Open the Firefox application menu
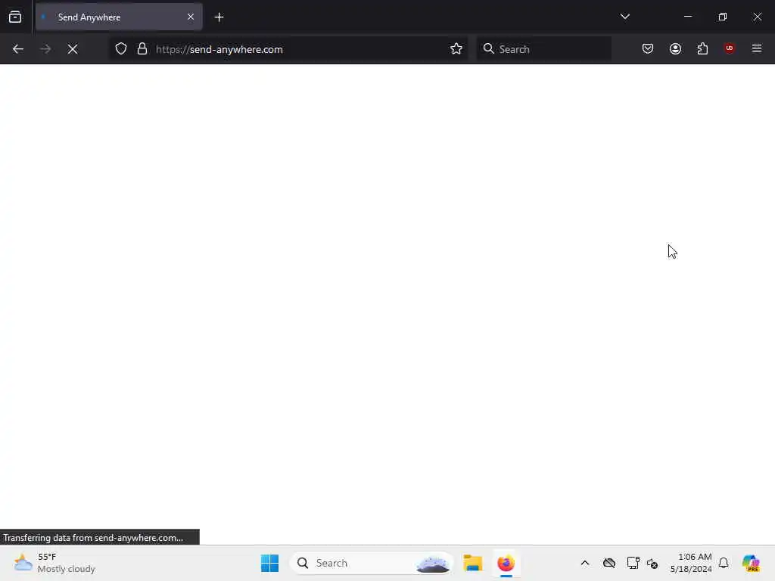Screen dimensions: 775x581 (x=757, y=48)
